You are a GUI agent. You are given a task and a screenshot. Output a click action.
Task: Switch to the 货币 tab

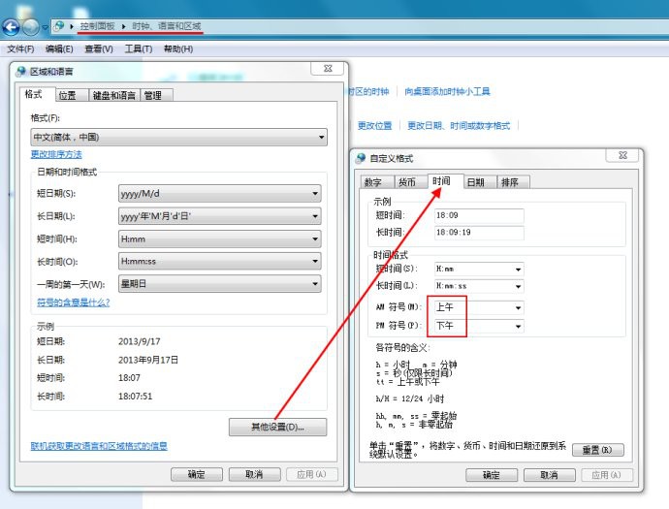coord(407,182)
